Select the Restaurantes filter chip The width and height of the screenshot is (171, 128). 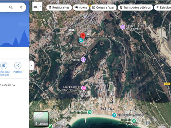point(59,7)
